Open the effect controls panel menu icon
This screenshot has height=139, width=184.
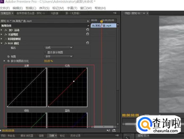[115, 13]
